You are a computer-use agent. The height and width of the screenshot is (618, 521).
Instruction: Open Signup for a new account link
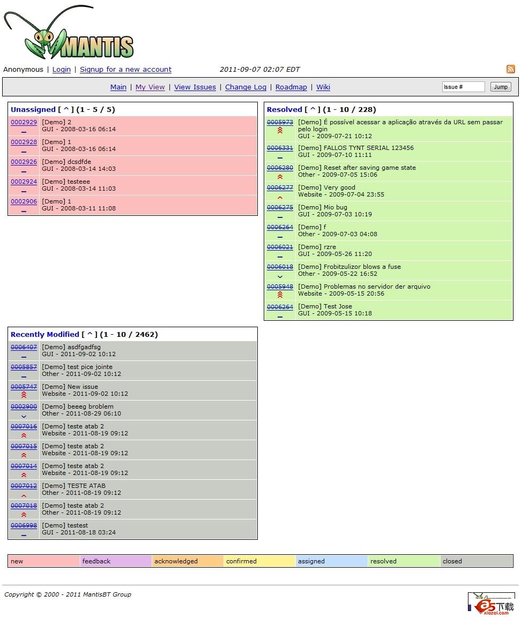click(x=125, y=69)
